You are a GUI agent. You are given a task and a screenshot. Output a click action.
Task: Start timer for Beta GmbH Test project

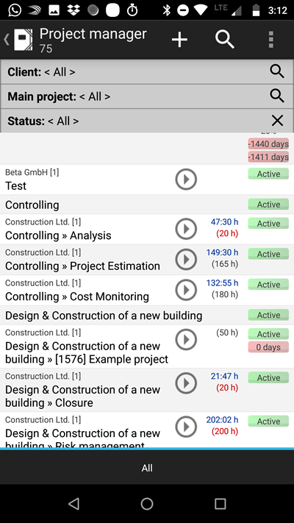[x=186, y=179]
